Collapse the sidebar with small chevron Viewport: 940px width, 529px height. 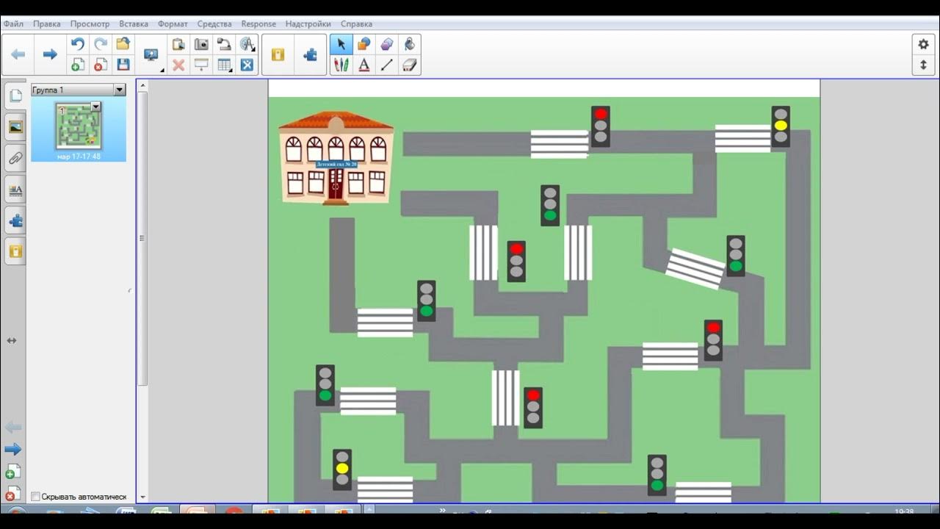coord(130,291)
